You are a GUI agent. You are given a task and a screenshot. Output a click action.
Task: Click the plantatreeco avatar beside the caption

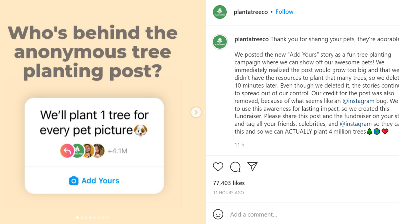(x=220, y=42)
